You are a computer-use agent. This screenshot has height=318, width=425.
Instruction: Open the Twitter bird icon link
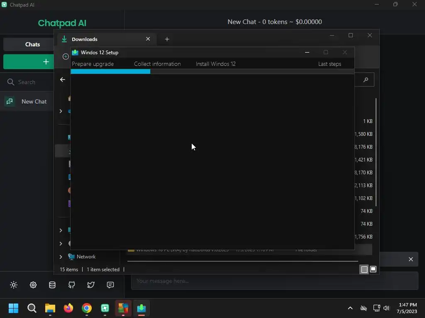pyautogui.click(x=91, y=285)
